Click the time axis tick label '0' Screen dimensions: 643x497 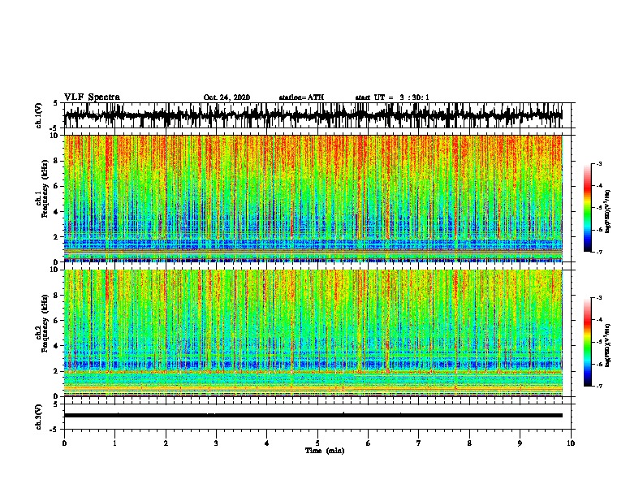(64, 443)
